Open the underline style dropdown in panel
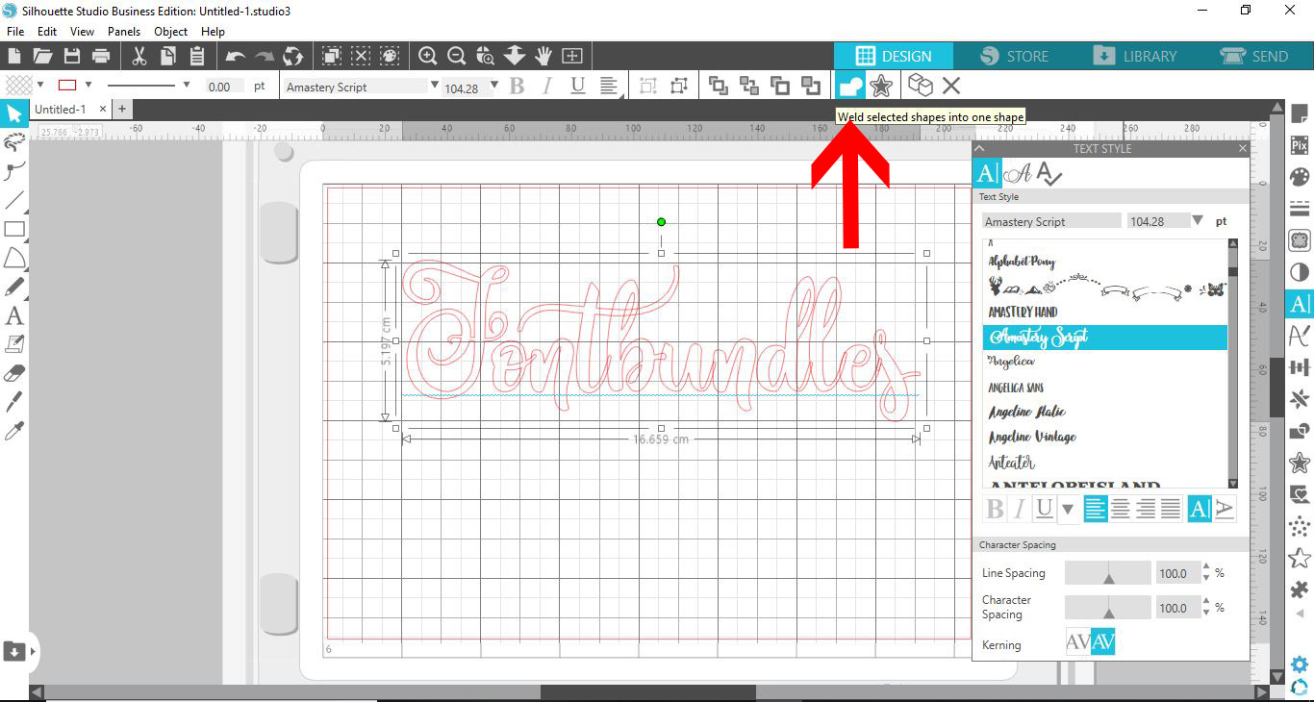 [x=1067, y=510]
